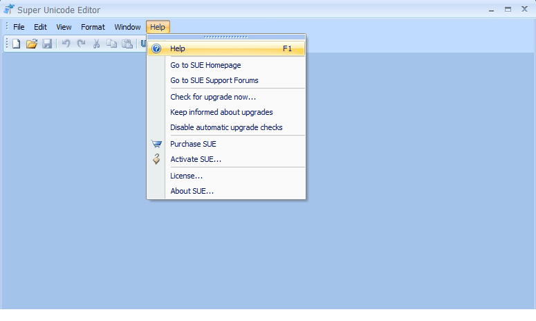Select Disable automatic upgrade checks
Image resolution: width=536 pixels, height=321 pixels.
(x=226, y=127)
